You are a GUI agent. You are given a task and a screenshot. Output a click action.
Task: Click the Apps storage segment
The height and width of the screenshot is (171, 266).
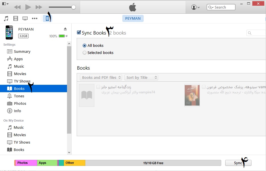tap(47, 163)
